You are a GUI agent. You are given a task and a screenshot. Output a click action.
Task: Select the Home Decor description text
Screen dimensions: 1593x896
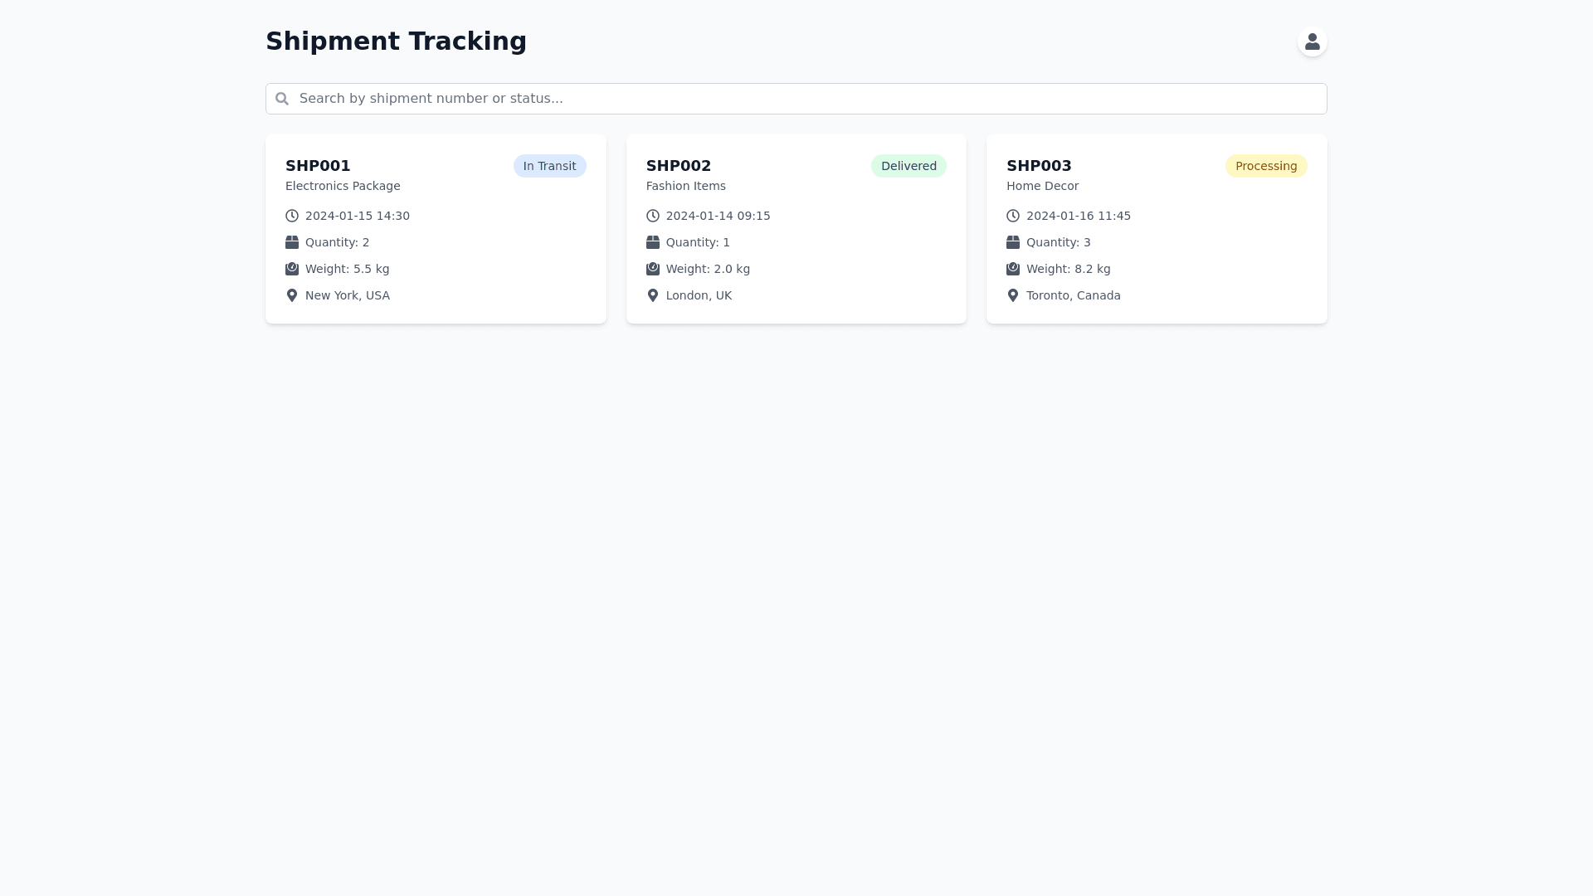click(x=1042, y=186)
